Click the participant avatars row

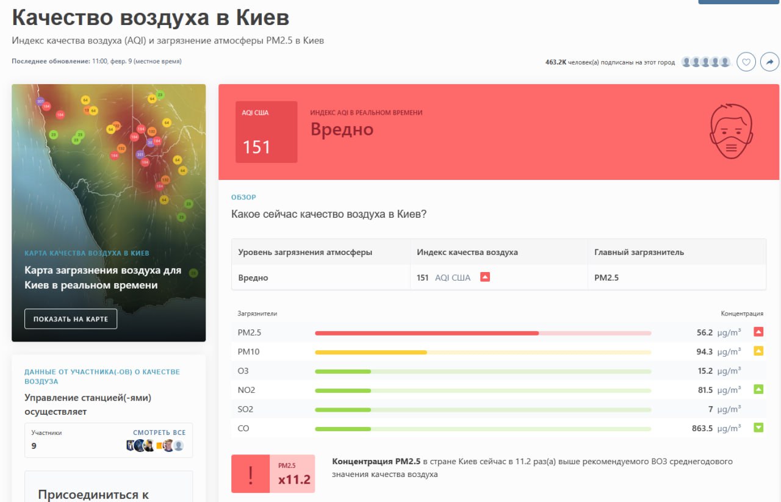click(x=155, y=445)
